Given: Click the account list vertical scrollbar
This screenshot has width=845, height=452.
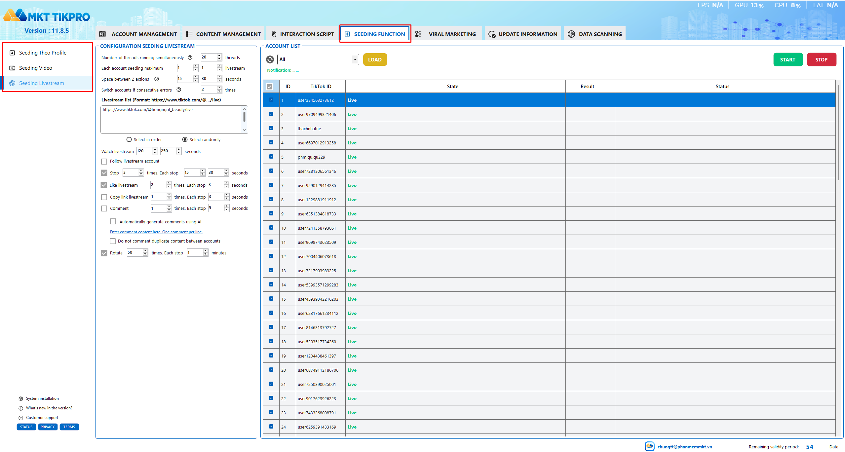Looking at the screenshot, I should [838, 132].
